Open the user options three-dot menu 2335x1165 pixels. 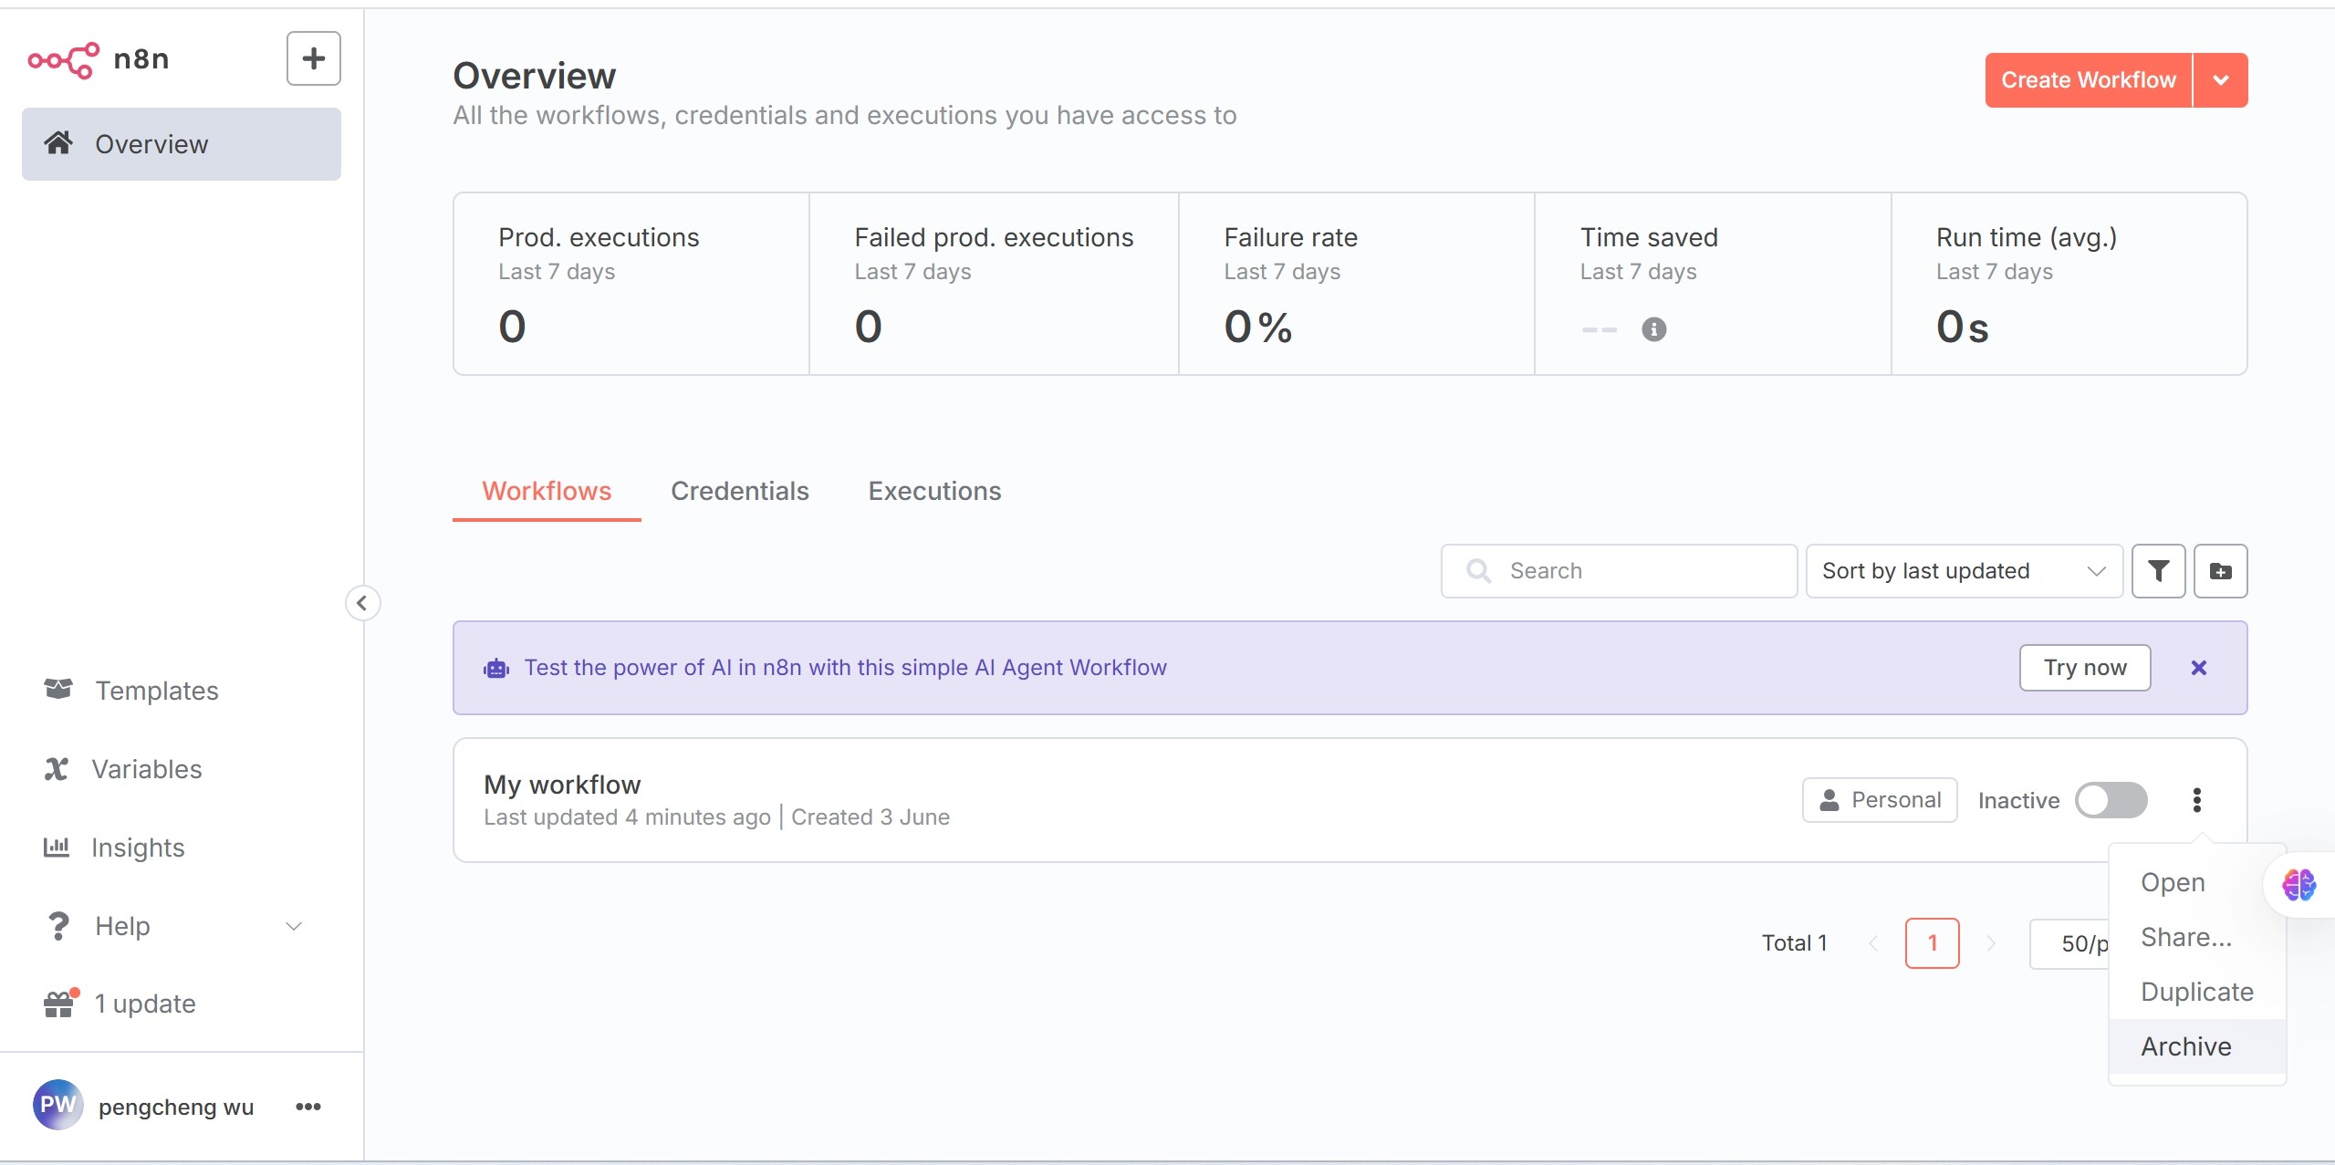(x=308, y=1107)
